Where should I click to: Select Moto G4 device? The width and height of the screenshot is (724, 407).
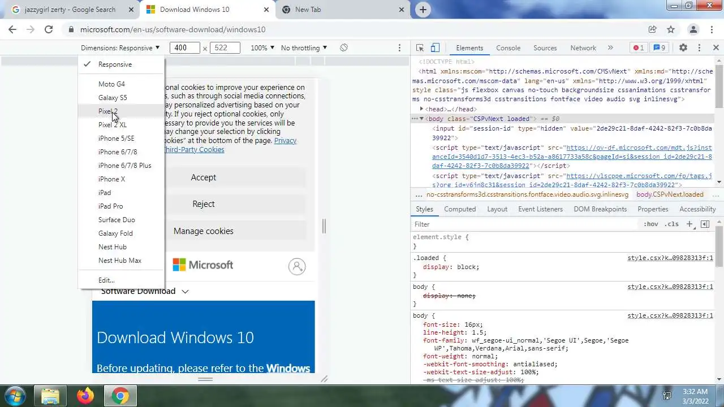(x=121, y=84)
